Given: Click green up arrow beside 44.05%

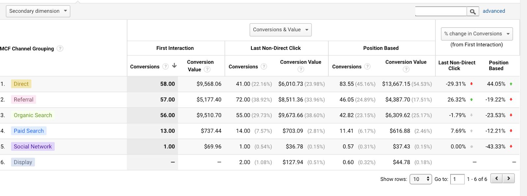Looking at the screenshot, I should [x=511, y=84].
